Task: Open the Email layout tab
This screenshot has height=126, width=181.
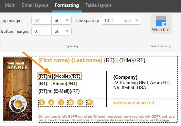Action: tap(35, 5)
